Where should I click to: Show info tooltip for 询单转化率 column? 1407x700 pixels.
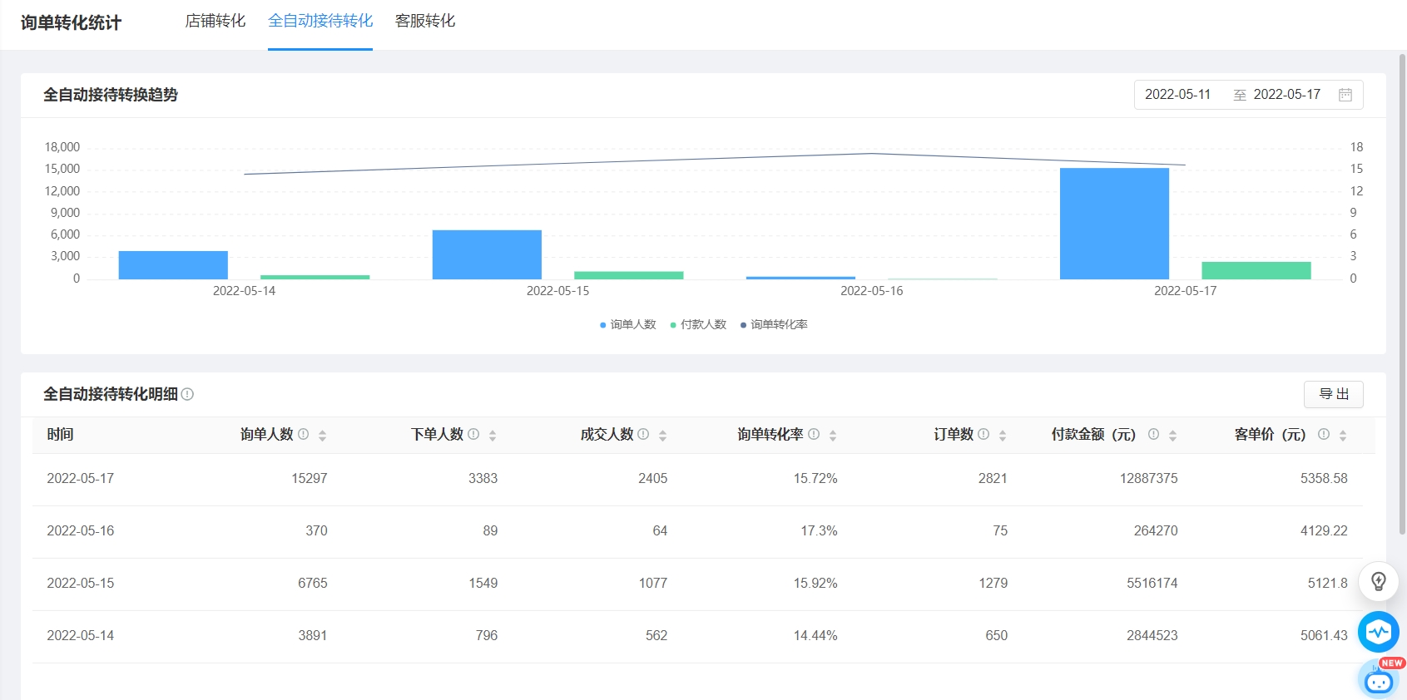coord(814,434)
